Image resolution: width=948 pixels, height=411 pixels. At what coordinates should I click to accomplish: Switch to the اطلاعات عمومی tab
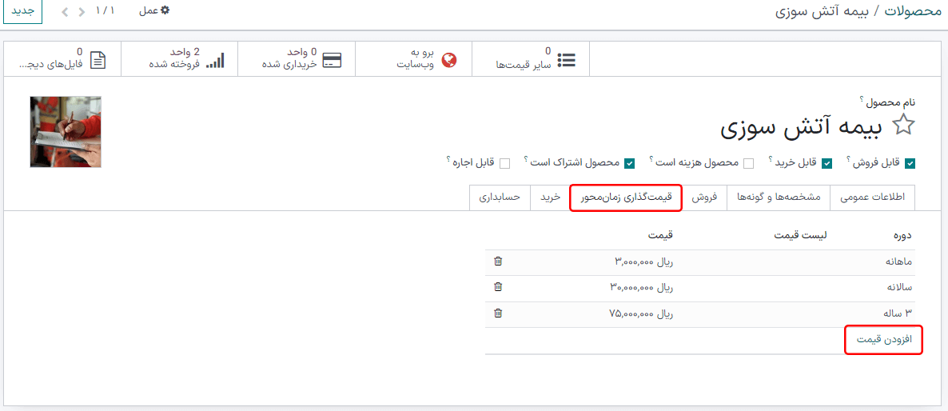[872, 197]
